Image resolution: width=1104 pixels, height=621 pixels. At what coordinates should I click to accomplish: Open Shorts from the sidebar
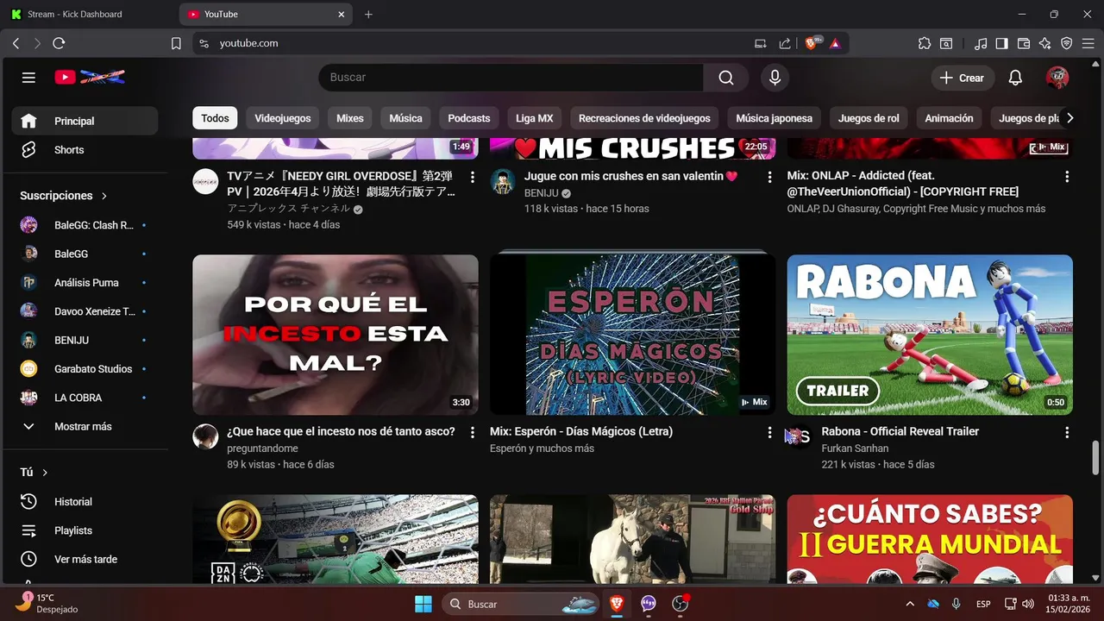[85, 150]
